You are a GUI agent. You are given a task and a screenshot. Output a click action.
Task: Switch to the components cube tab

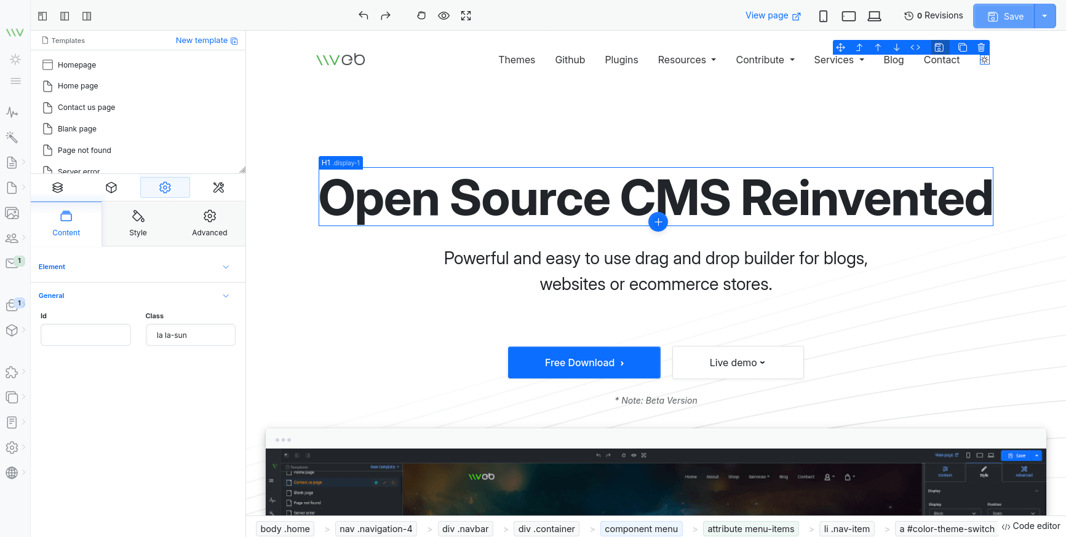click(x=111, y=187)
